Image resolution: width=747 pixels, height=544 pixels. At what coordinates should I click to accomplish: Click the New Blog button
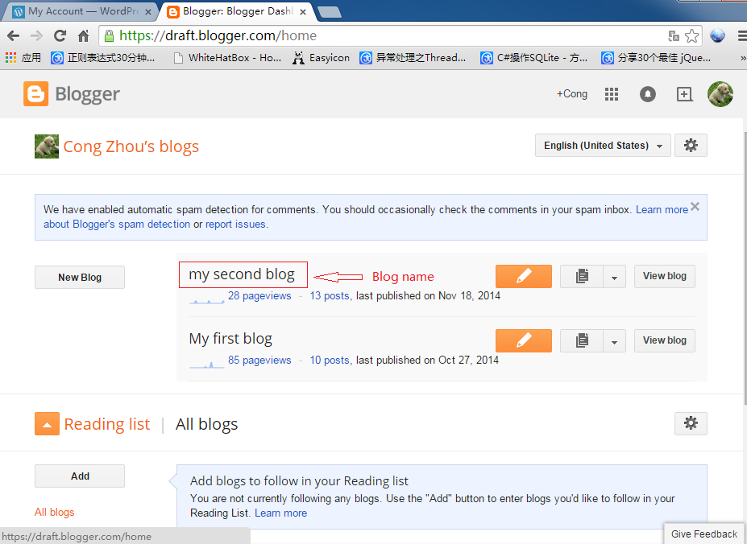80,277
